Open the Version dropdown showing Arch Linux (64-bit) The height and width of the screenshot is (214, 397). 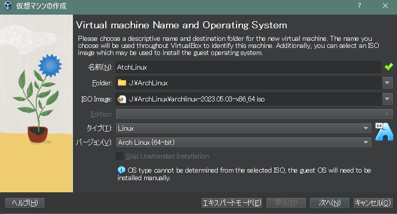point(244,142)
